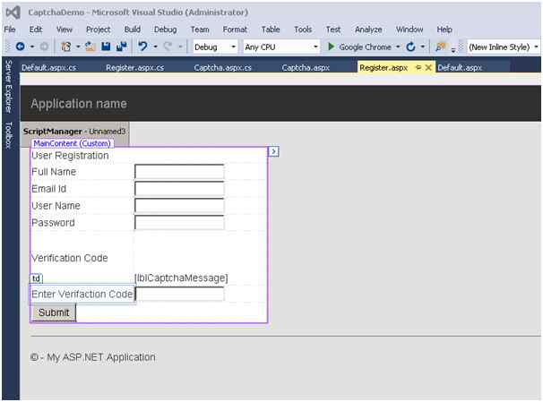Screen dimensions: 543x402
Task: Click the Application name header text
Action: 79,104
